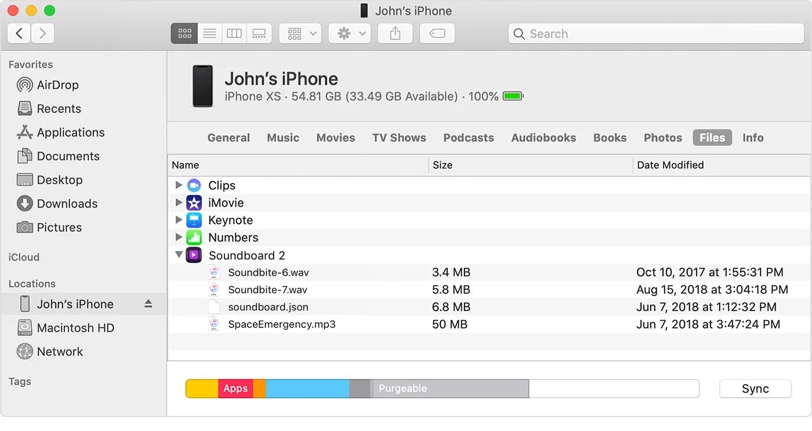The width and height of the screenshot is (812, 431).
Task: Expand the Numbers disclosure triangle
Action: tap(179, 238)
